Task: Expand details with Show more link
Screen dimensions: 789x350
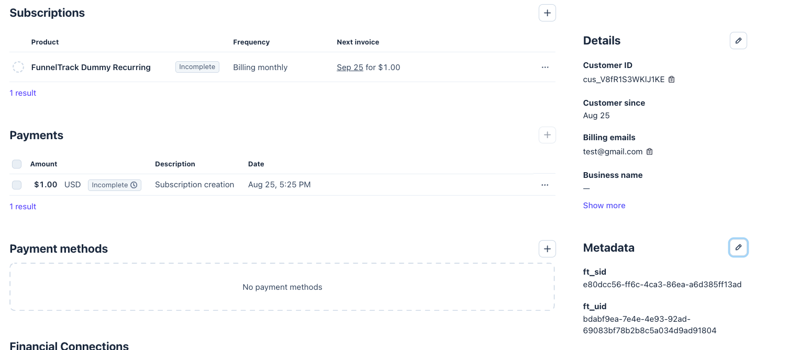Action: (604, 206)
